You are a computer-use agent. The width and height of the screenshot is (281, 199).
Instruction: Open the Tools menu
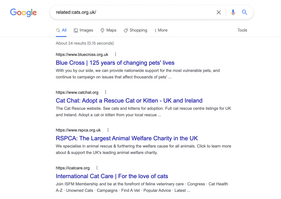242,30
